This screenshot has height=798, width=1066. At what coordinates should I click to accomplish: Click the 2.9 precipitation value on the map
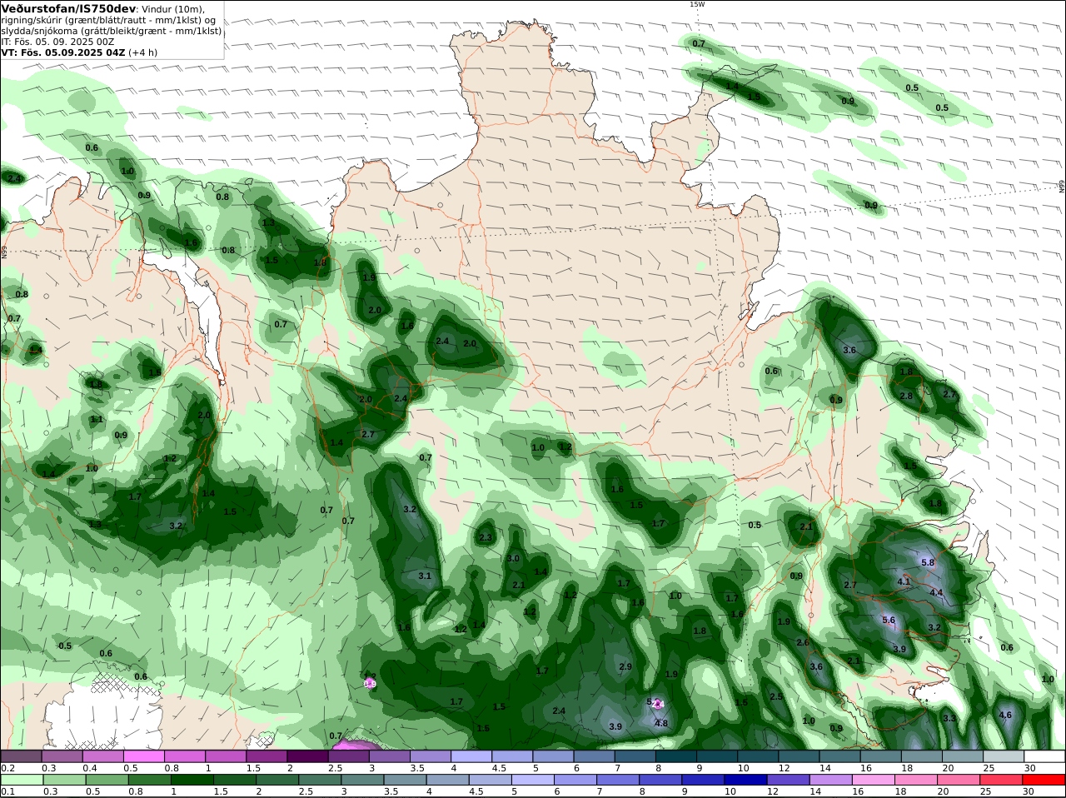625,666
